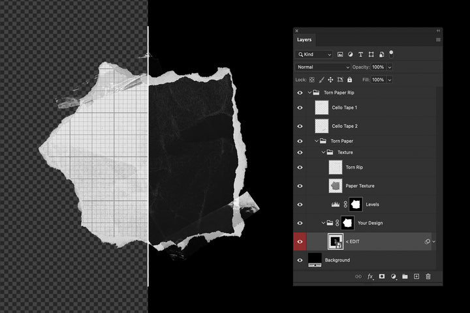This screenshot has width=470, height=313.
Task: Hide the Torn Paper Rip group
Action: pyautogui.click(x=300, y=93)
